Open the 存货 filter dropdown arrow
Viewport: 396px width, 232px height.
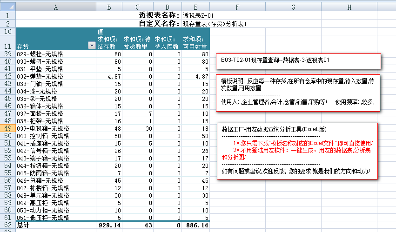[x=91, y=46]
